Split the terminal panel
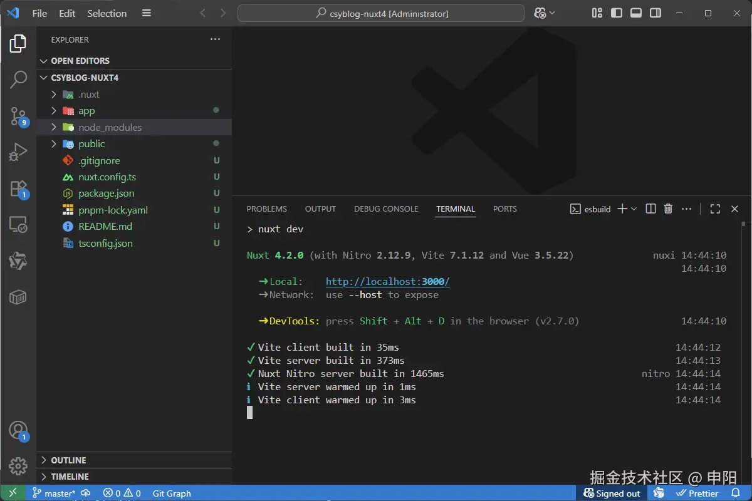 [x=650, y=209]
